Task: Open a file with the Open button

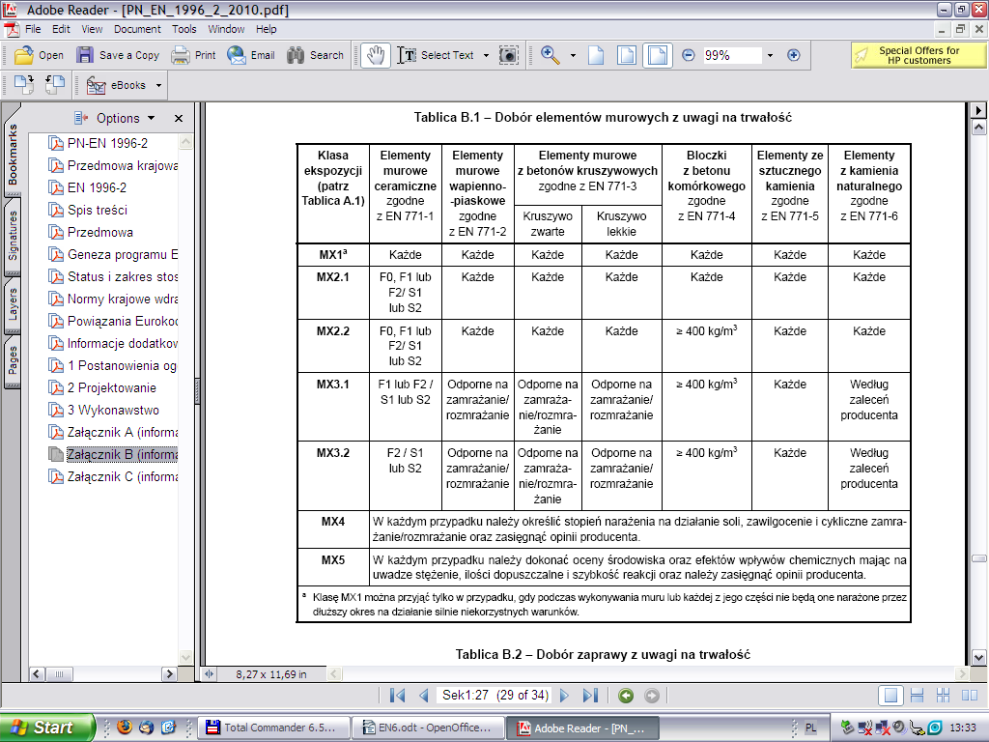Action: 39,55
